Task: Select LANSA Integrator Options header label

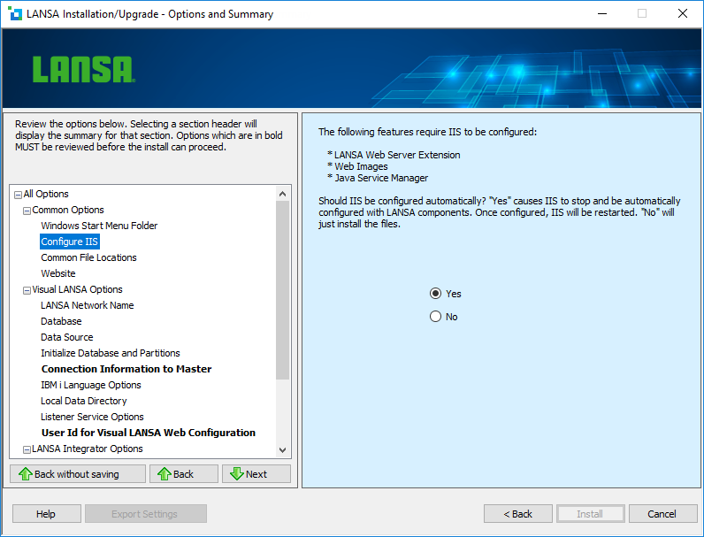Action: [x=87, y=449]
